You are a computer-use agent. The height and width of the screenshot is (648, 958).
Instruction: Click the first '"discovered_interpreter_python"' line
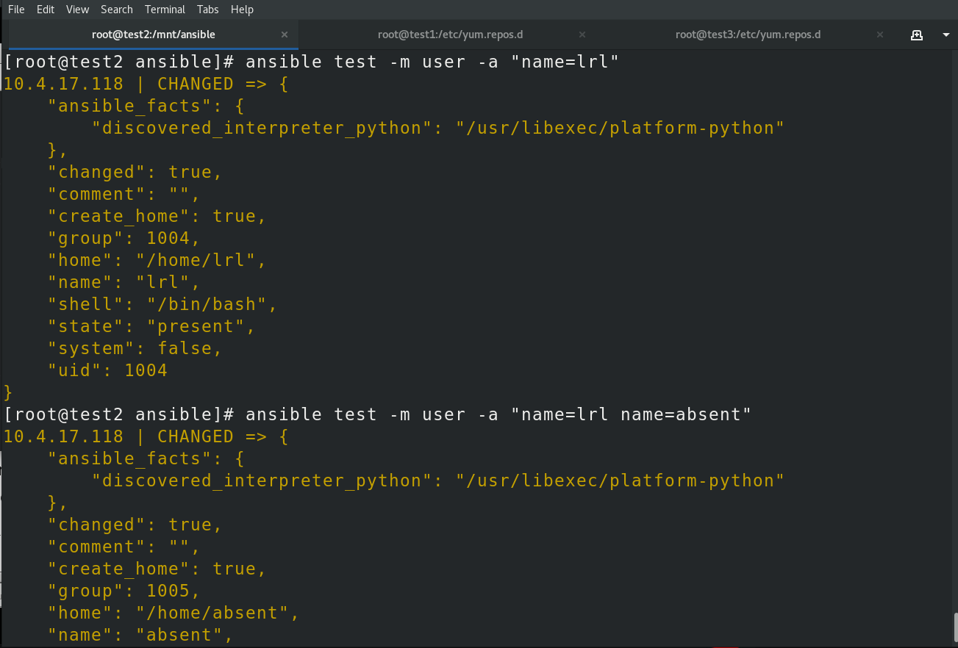coord(438,128)
